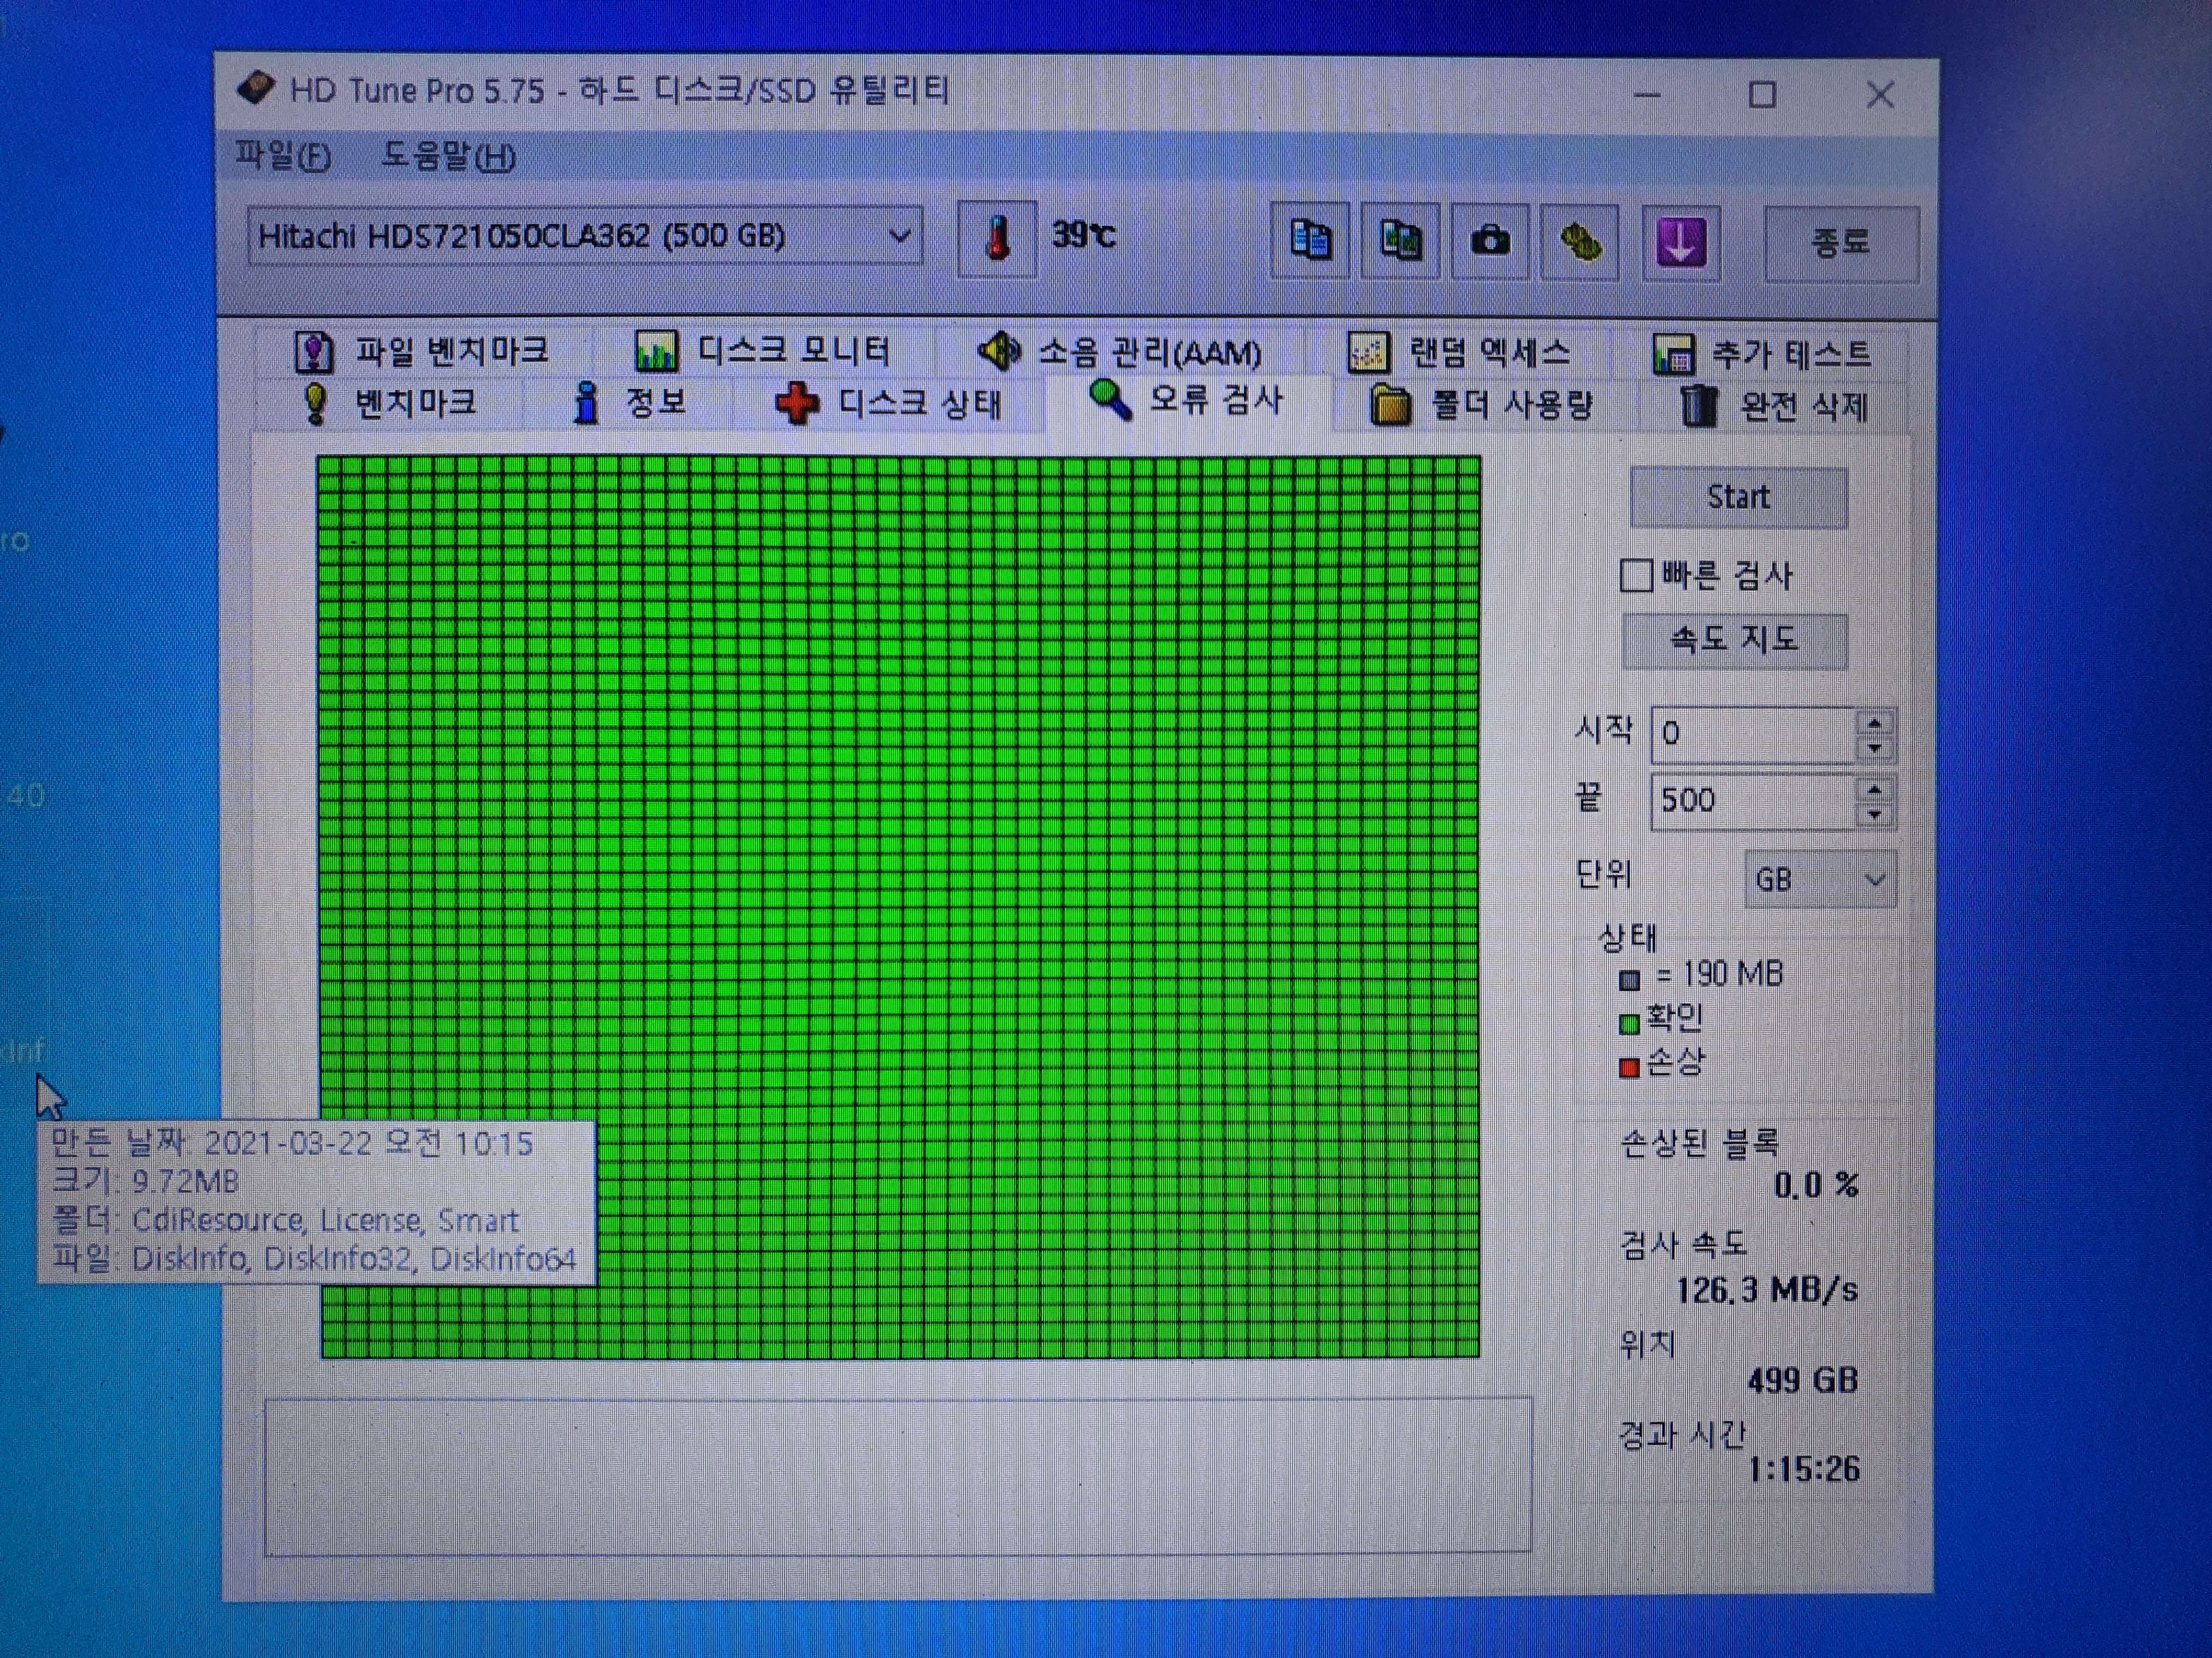Click the gray 190 MB legend swatch
Image resolution: width=2212 pixels, height=1658 pixels.
(1629, 980)
